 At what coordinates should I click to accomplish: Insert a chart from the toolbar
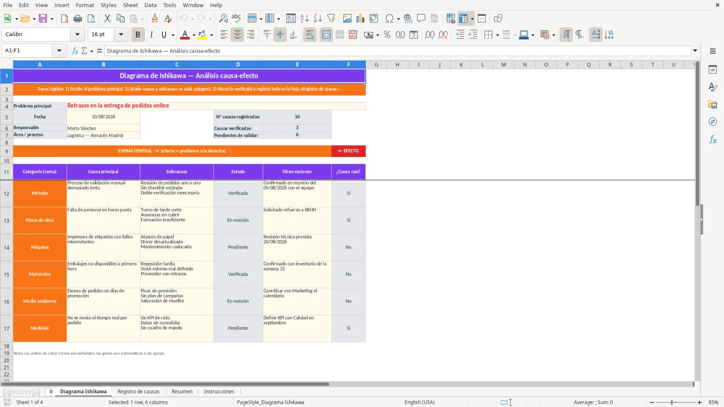coord(360,19)
